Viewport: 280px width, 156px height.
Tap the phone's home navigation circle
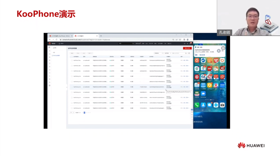(x=210, y=110)
